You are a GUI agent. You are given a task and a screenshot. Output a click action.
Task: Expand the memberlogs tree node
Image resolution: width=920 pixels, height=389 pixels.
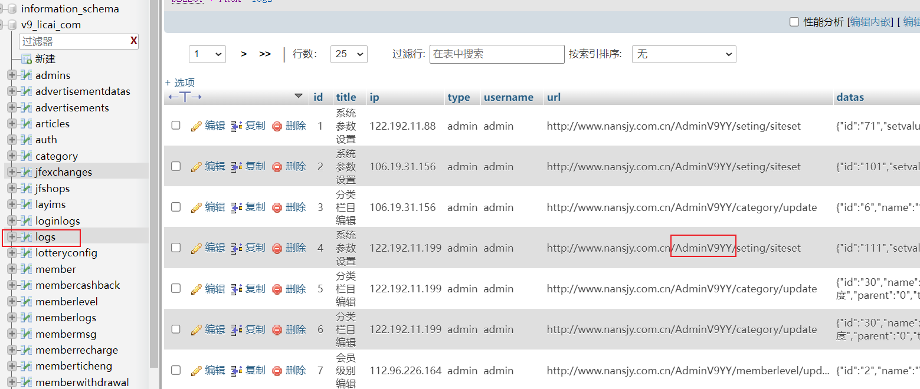point(11,318)
